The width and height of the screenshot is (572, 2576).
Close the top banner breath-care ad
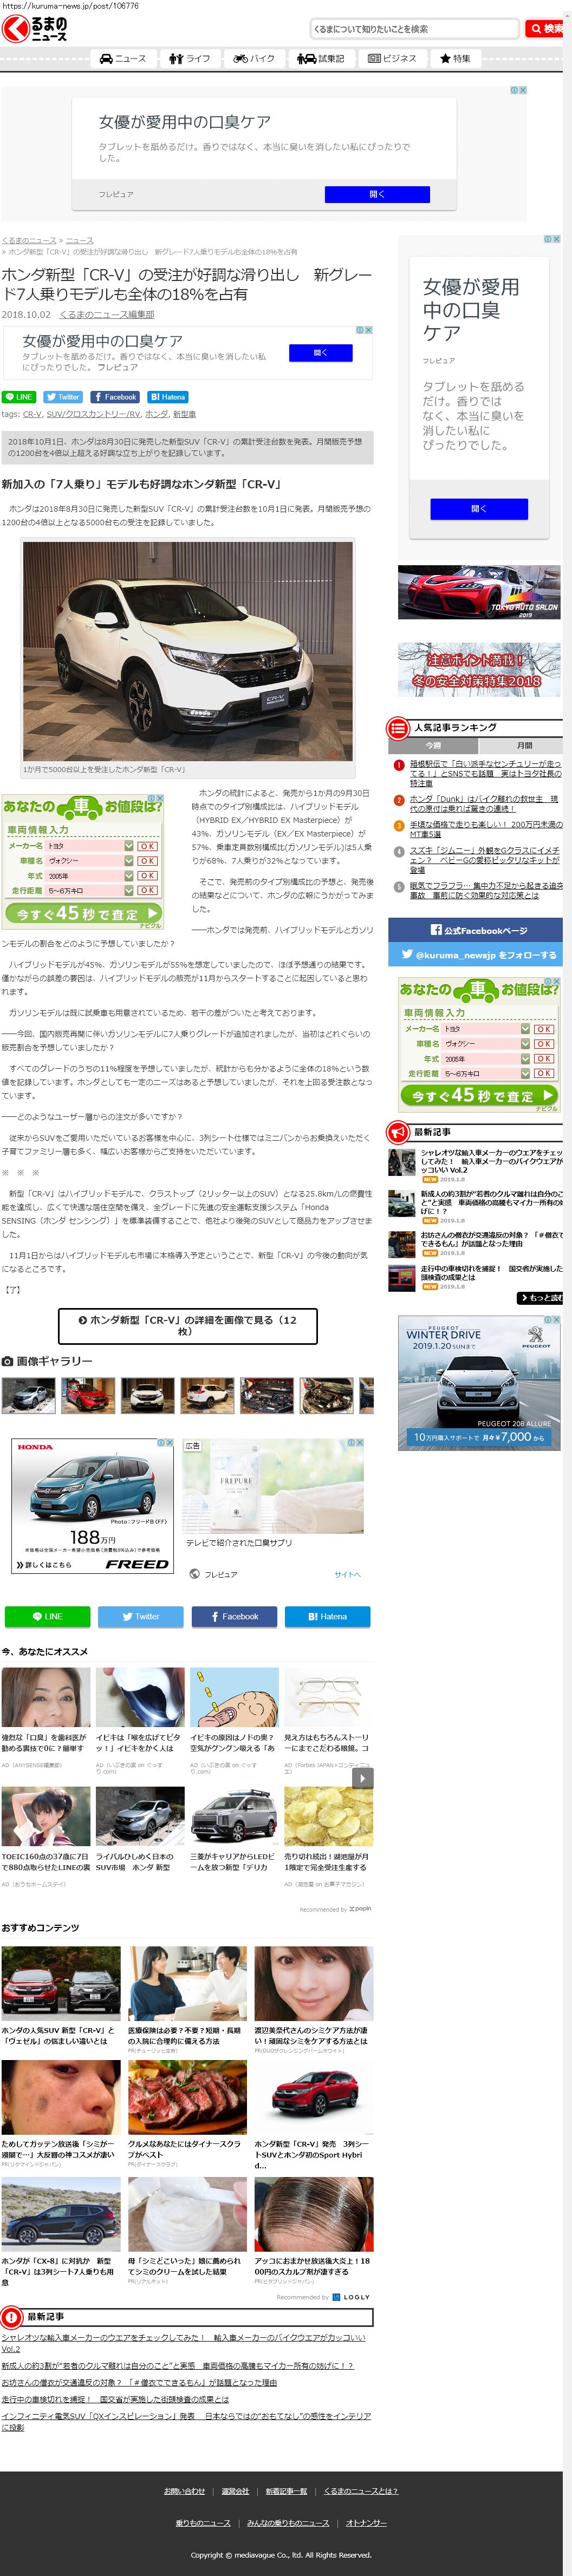pyautogui.click(x=522, y=90)
